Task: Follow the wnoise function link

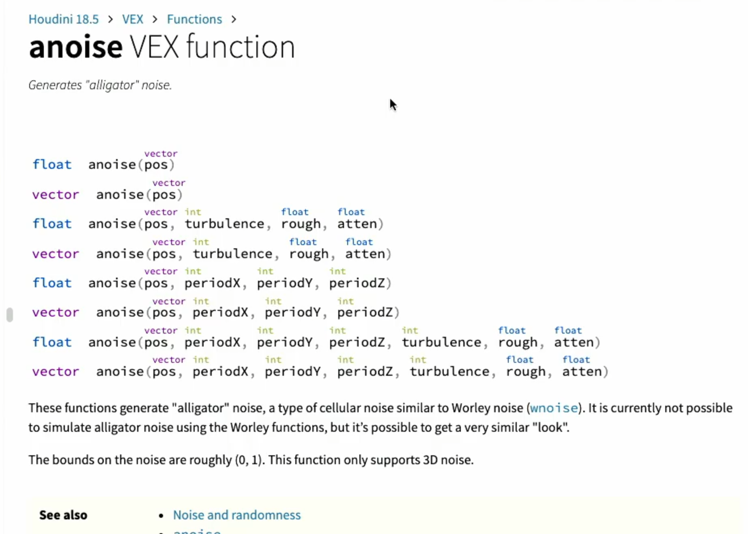Action: [x=554, y=408]
